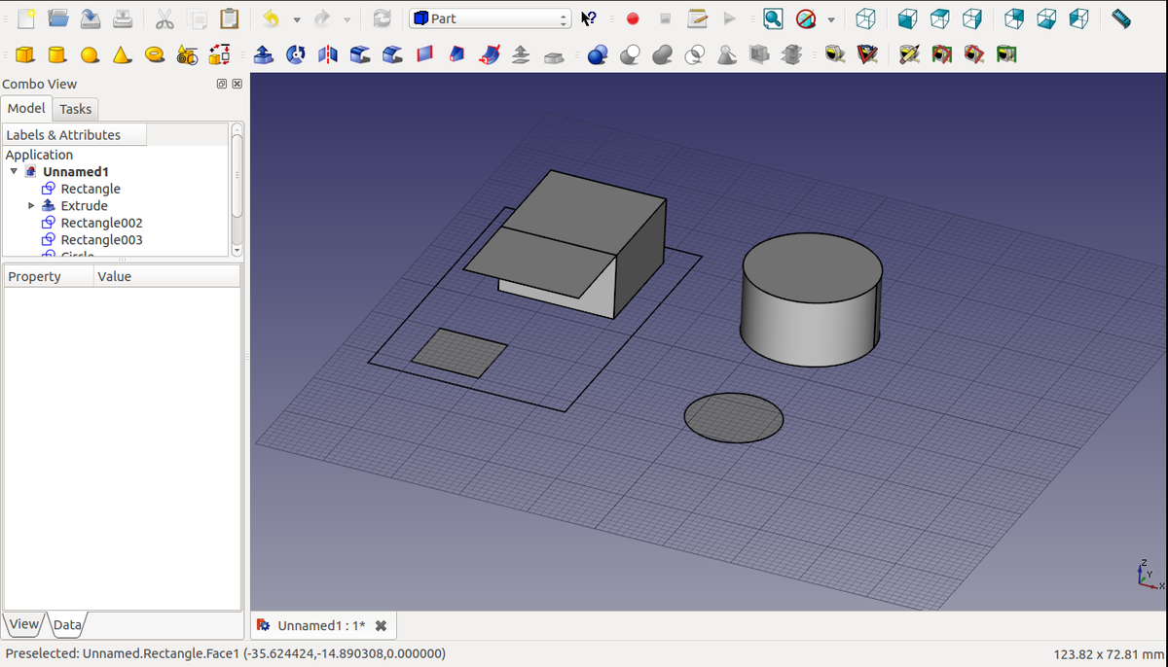This screenshot has height=667, width=1168.
Task: Open the workbench selector showing Part
Action: coord(491,18)
